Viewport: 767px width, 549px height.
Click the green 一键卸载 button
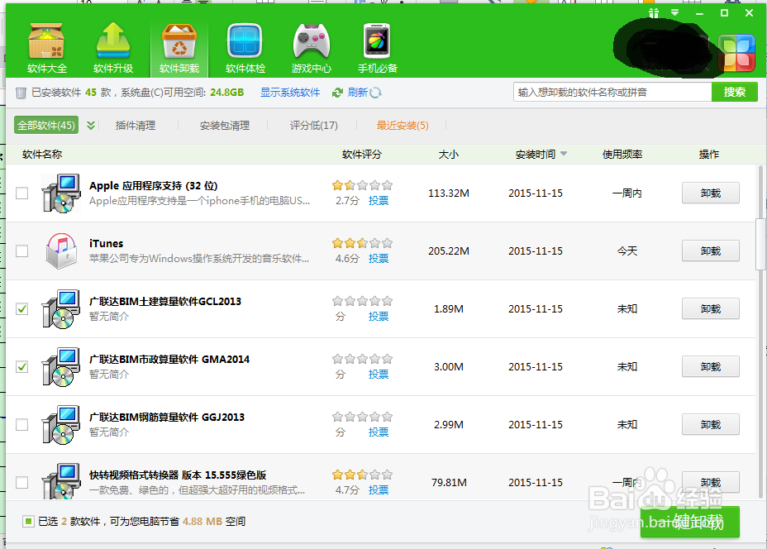click(x=689, y=522)
